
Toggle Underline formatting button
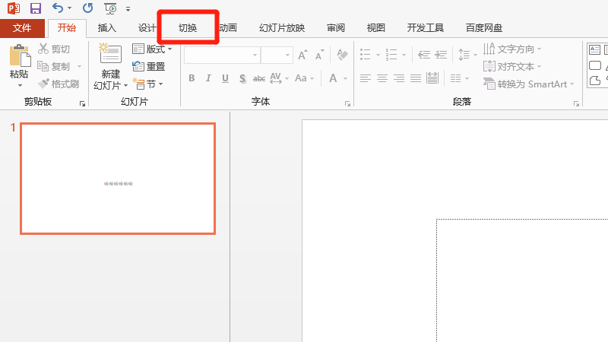tap(225, 78)
